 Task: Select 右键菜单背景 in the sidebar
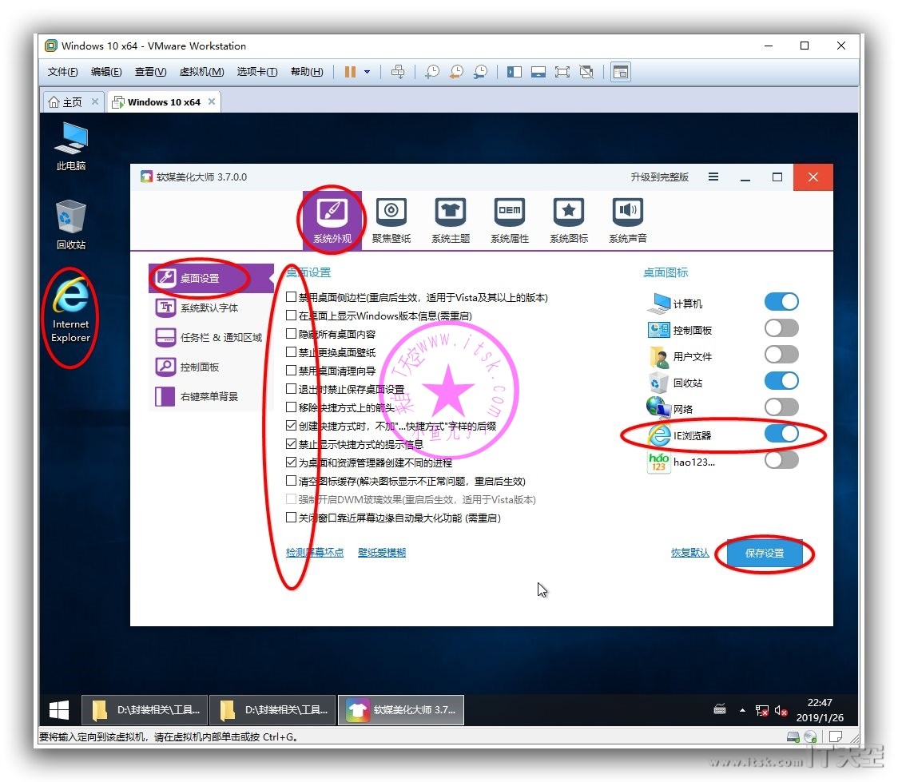click(211, 396)
